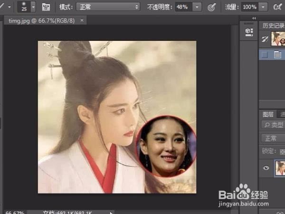285x214 pixels.
Task: Open the 正常 layer blend mode dropdown
Action: (x=273, y=138)
